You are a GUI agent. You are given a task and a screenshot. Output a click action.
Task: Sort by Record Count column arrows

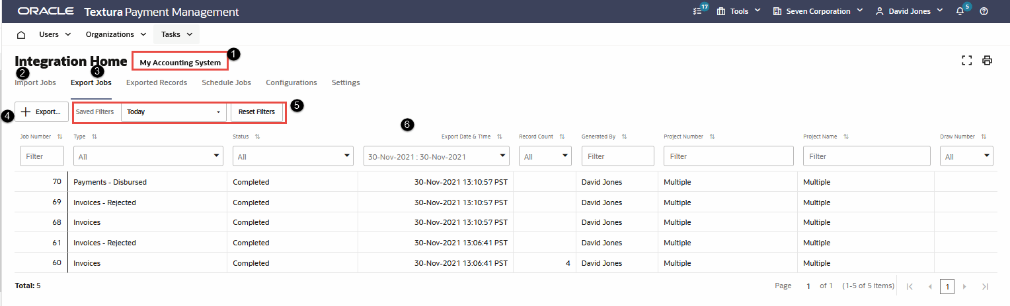562,137
